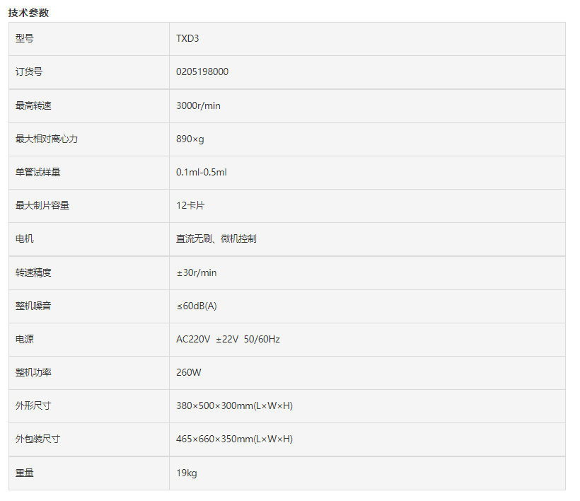Click the ±30r/min speed accuracy value
580x501 pixels.
click(196, 272)
